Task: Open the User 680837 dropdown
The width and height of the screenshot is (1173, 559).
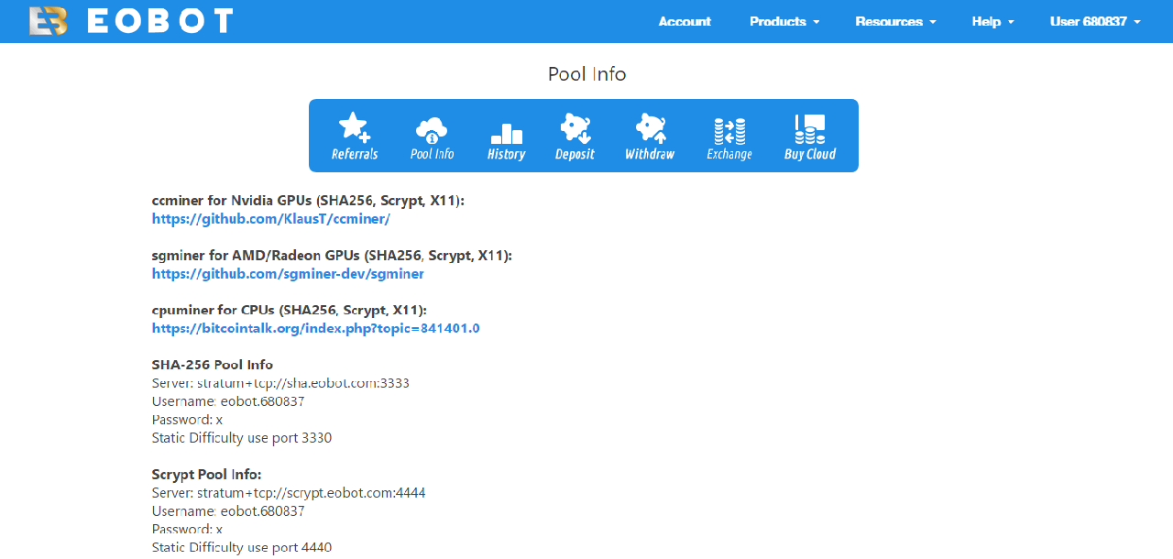Action: 1095,21
